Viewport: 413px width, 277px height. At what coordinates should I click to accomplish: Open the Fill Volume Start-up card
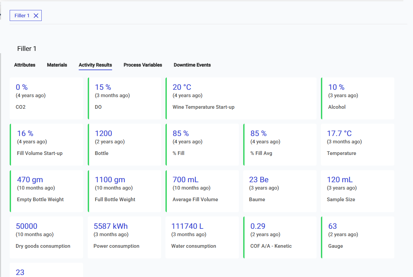pos(46,145)
